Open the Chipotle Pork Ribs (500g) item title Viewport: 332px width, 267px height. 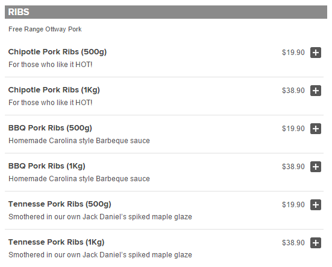tap(57, 52)
